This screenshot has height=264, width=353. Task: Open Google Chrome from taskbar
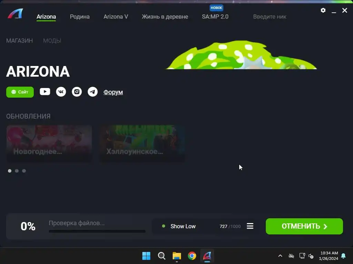point(192,256)
